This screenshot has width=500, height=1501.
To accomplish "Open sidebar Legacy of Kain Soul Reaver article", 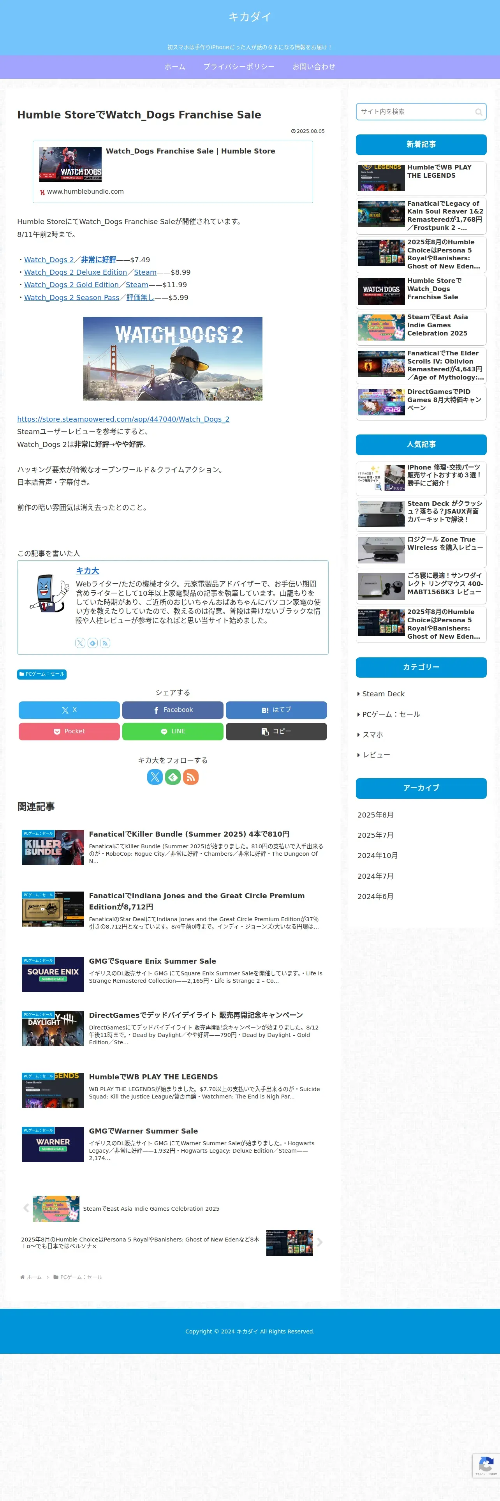I will (x=421, y=215).
